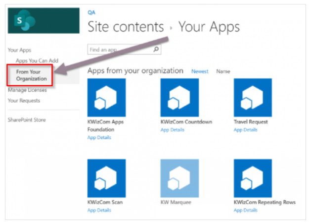
Task: Open Your Requests in the sidebar
Action: (x=24, y=101)
